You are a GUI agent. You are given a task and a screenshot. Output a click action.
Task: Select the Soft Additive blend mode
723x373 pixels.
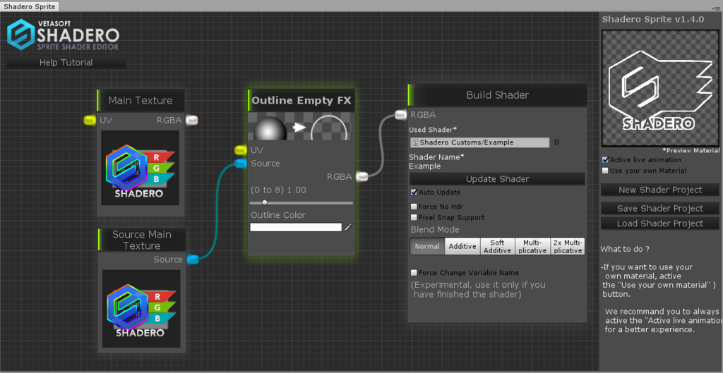498,246
